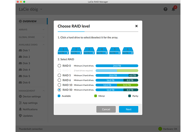
Task: Choose the disabled RAID 1 radio button
Action: 59,70
